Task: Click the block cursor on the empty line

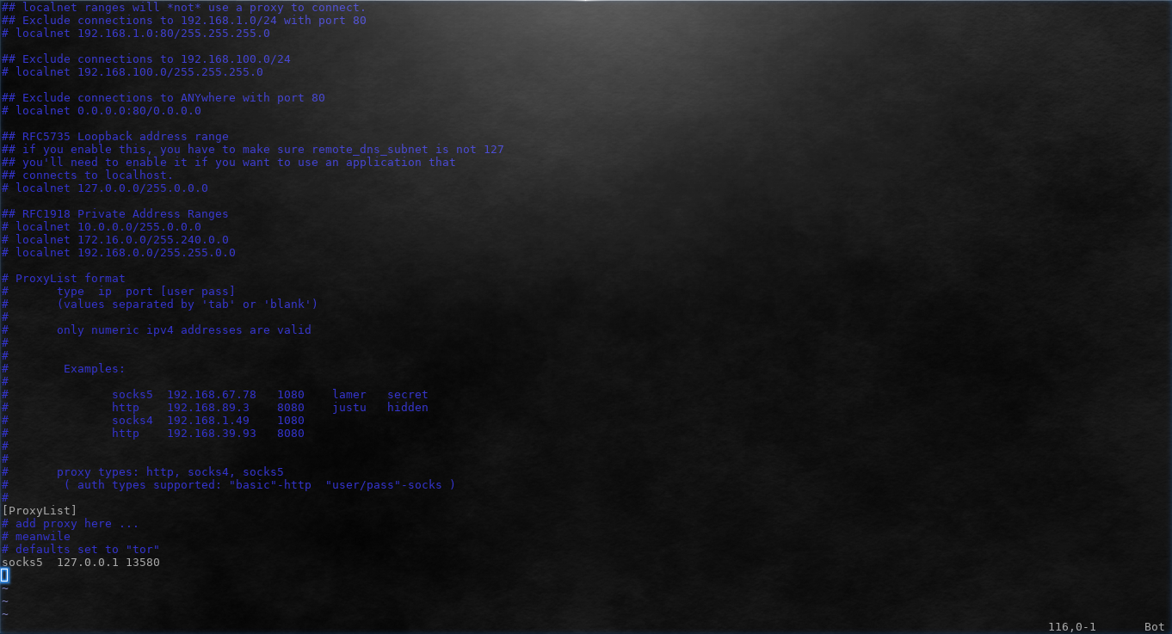Action: 4,575
